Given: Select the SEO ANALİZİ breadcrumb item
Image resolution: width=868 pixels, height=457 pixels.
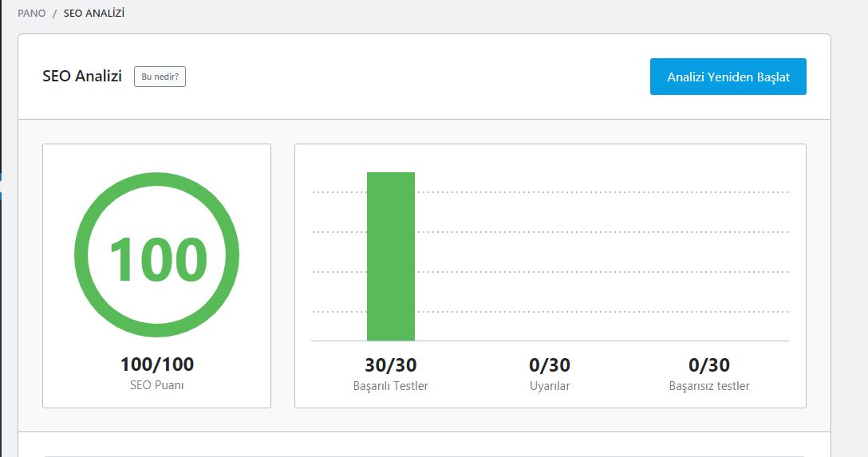Looking at the screenshot, I should (93, 13).
